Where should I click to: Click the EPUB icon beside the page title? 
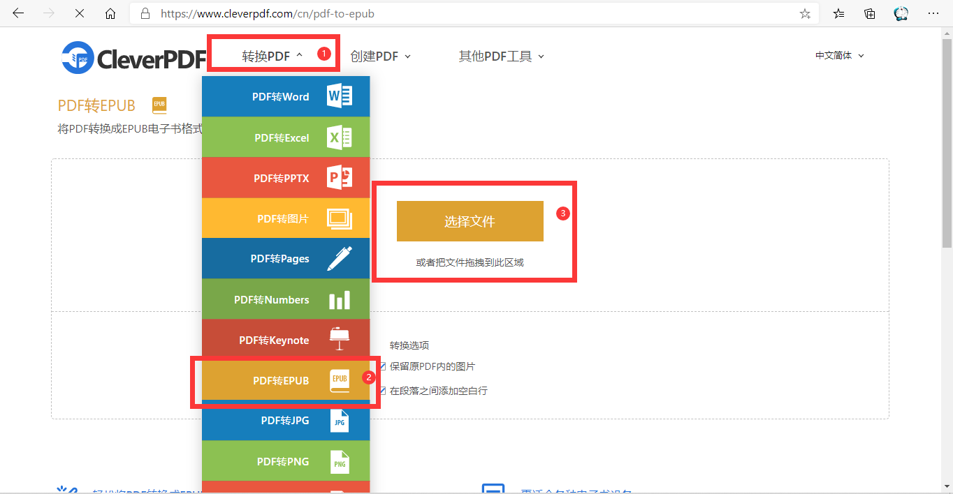[x=159, y=105]
